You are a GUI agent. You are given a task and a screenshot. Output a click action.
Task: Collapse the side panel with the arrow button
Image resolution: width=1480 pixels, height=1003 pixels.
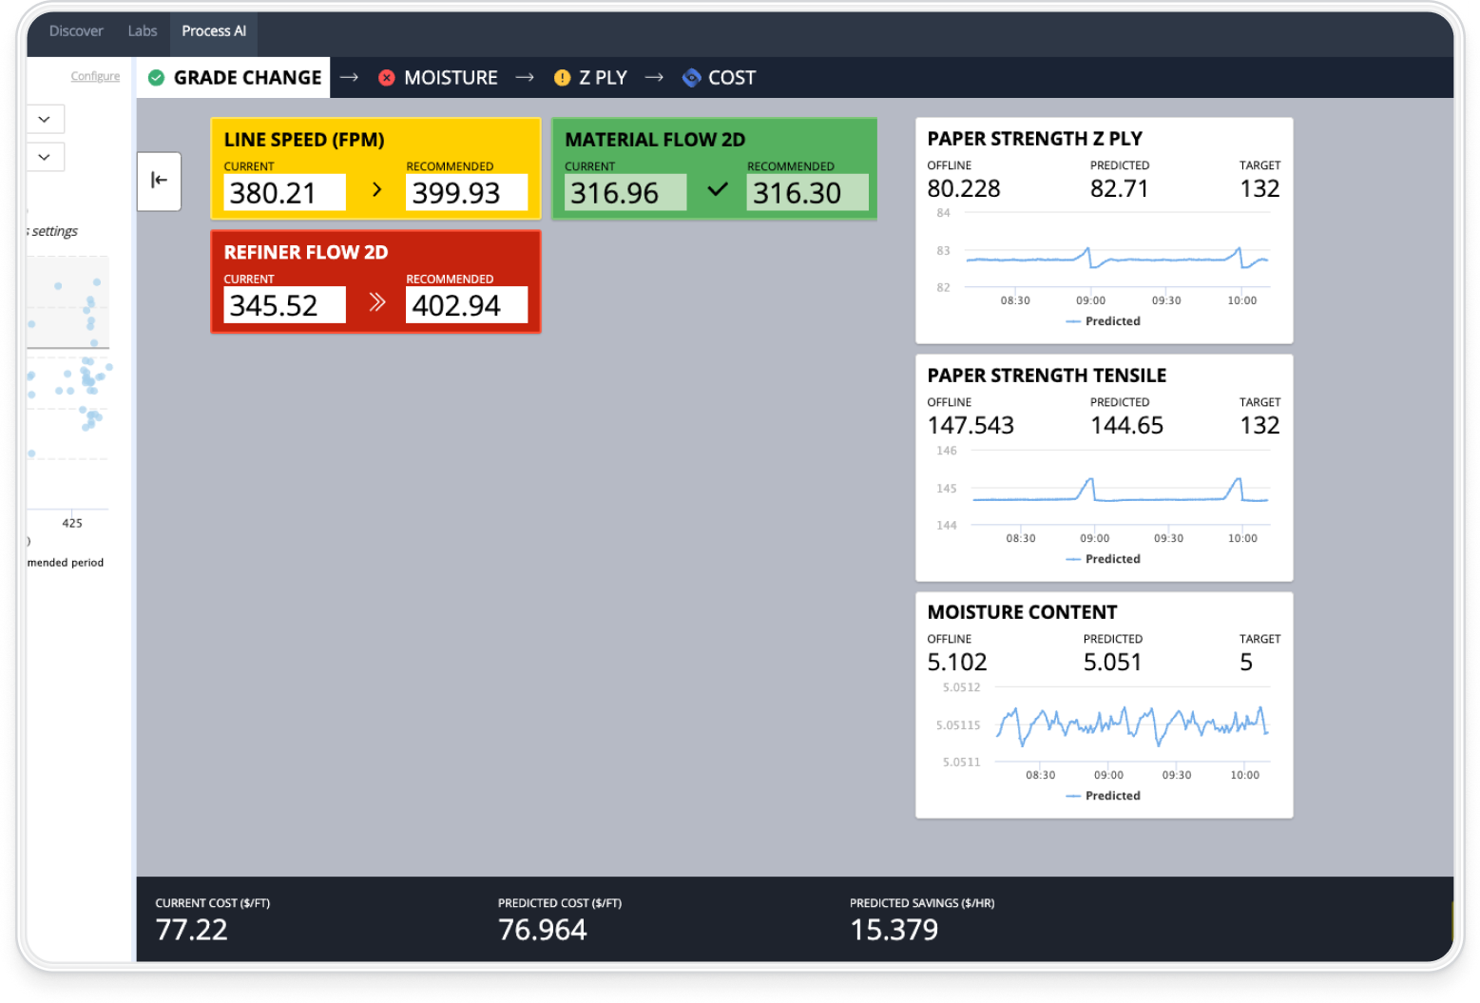tap(160, 180)
